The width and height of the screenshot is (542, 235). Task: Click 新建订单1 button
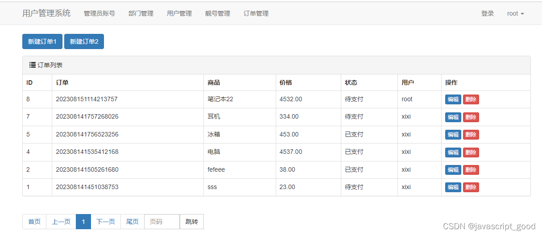pyautogui.click(x=42, y=41)
